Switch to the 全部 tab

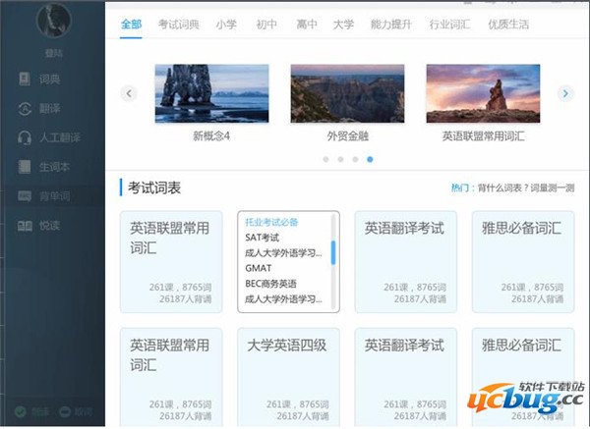pos(131,25)
